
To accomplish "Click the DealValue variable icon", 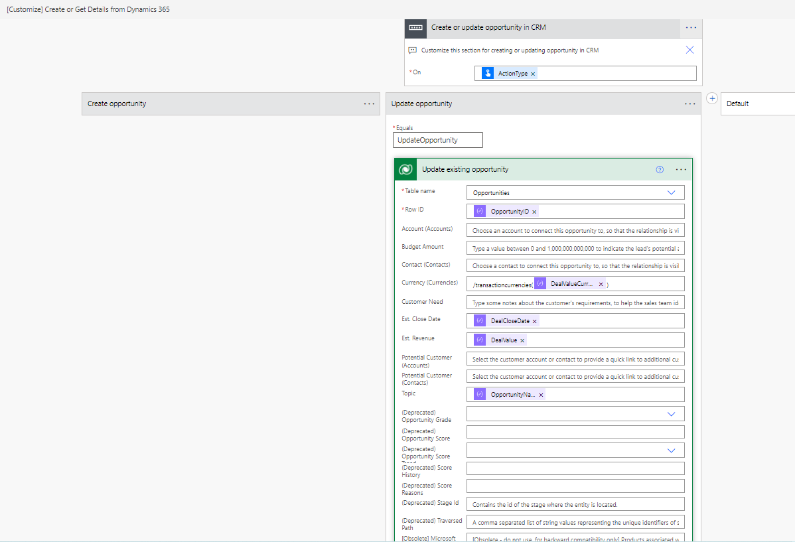I will [480, 340].
